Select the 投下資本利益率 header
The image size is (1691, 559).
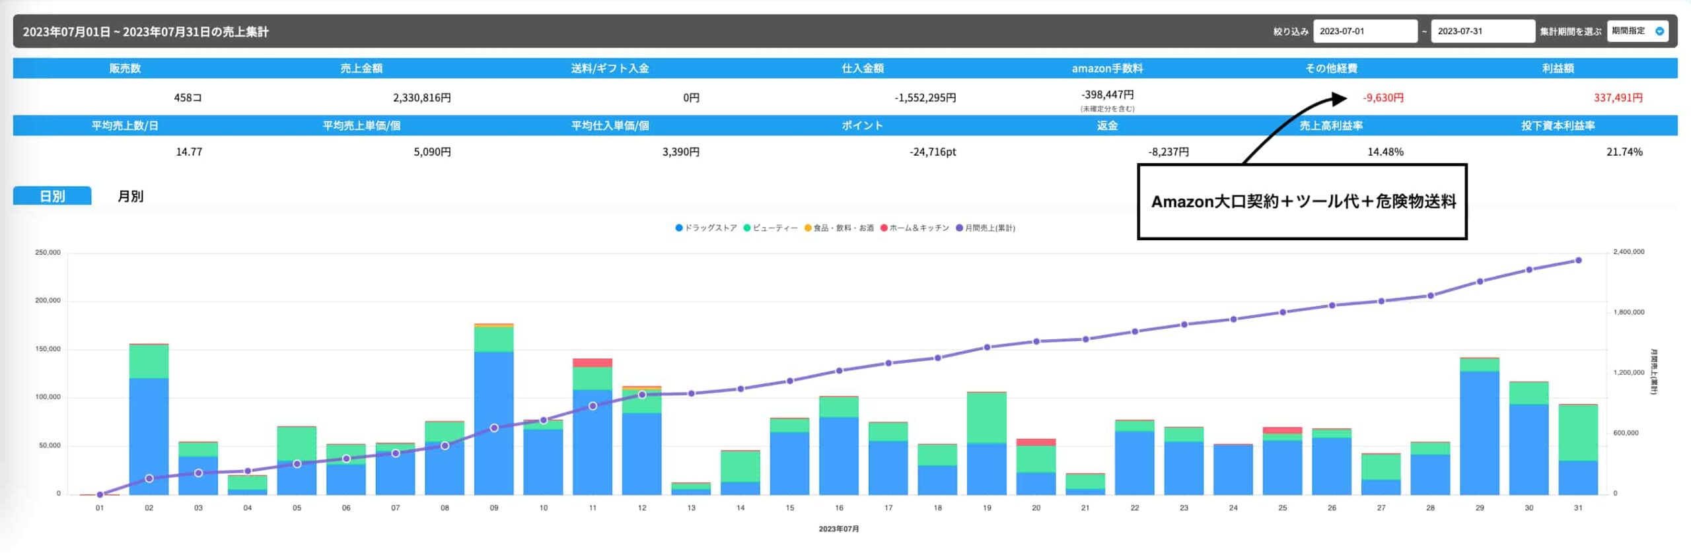[x=1558, y=125]
